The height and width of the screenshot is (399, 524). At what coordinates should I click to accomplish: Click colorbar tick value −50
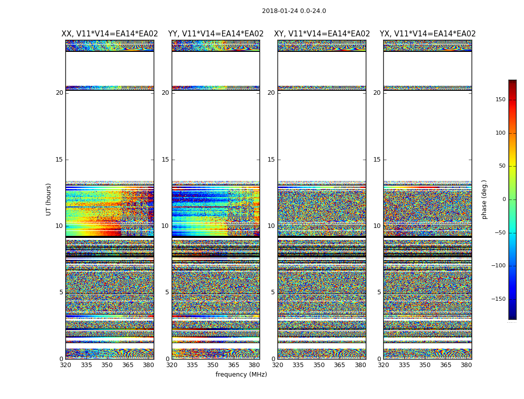(x=500, y=232)
